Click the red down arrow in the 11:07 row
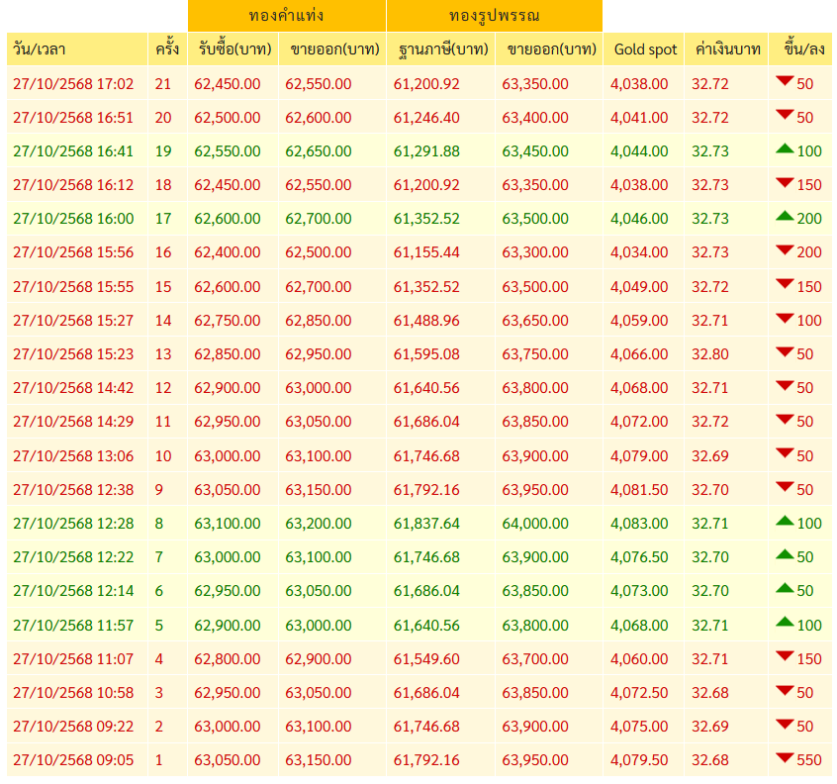This screenshot has height=784, width=837. [x=785, y=656]
